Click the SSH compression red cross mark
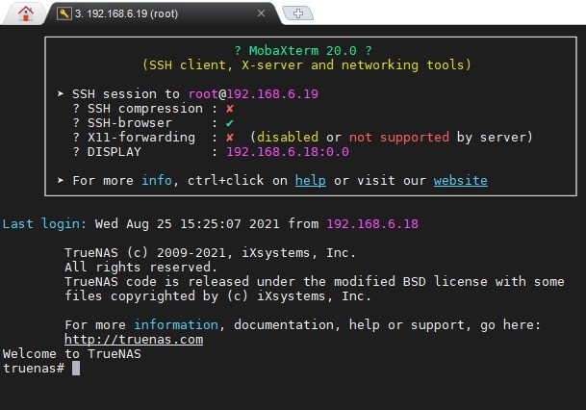The height and width of the screenshot is (410, 586). pos(229,109)
